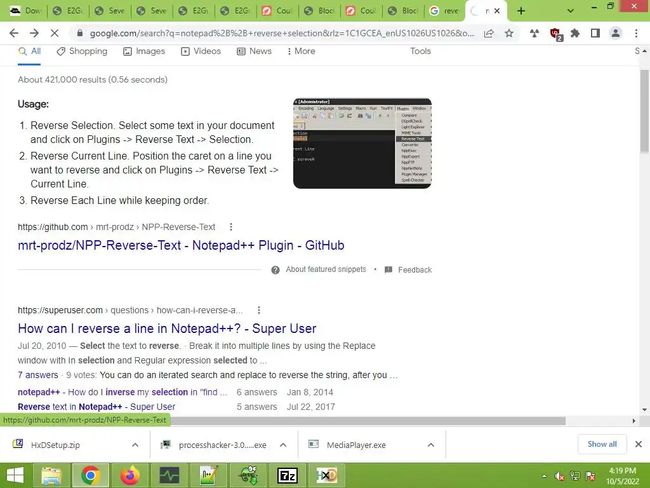Expand options for processhacker download
This screenshot has width=650, height=488.
[283, 445]
